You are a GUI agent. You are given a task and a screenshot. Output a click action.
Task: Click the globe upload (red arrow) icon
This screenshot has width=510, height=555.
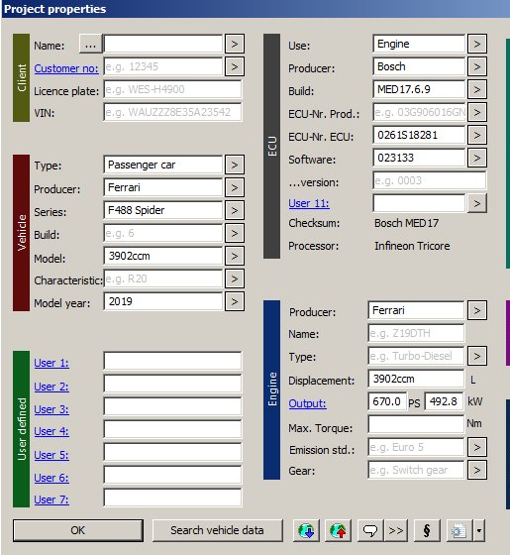(338, 530)
